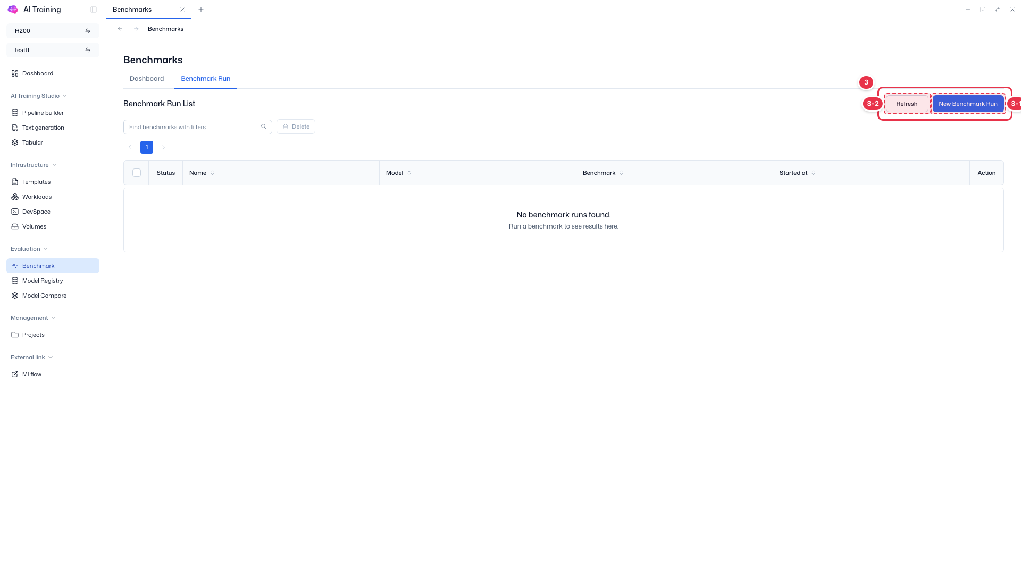Select the Benchmark sidebar item

pos(53,266)
